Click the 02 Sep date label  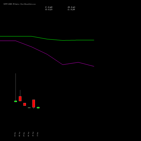pyautogui.click(x=19, y=134)
